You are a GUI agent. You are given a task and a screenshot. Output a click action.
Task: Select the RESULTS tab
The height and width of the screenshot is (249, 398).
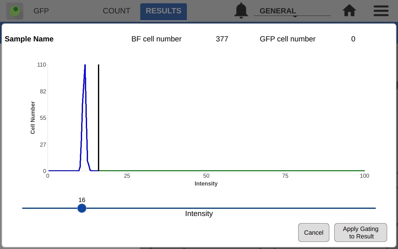pos(163,11)
